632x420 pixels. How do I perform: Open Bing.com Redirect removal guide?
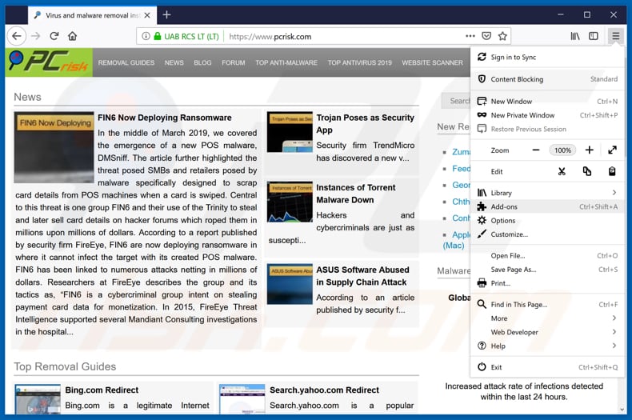102,390
